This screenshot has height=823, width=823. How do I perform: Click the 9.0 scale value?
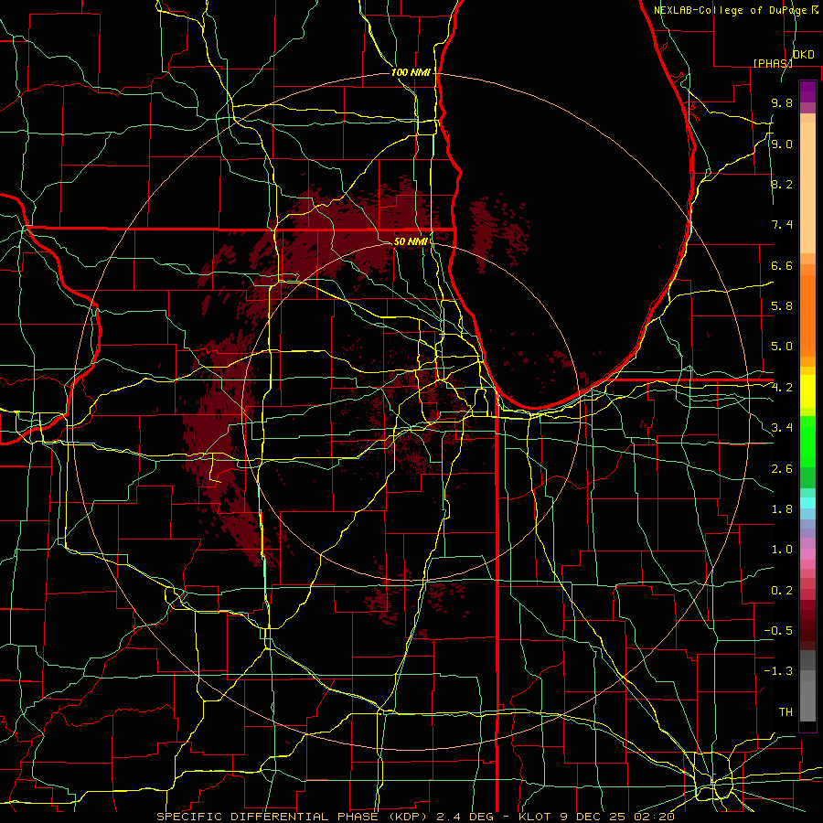[782, 144]
